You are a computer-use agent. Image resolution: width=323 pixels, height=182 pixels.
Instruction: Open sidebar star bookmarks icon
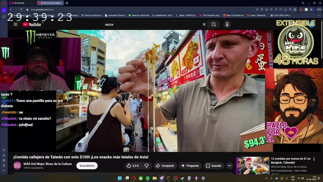tap(4, 16)
